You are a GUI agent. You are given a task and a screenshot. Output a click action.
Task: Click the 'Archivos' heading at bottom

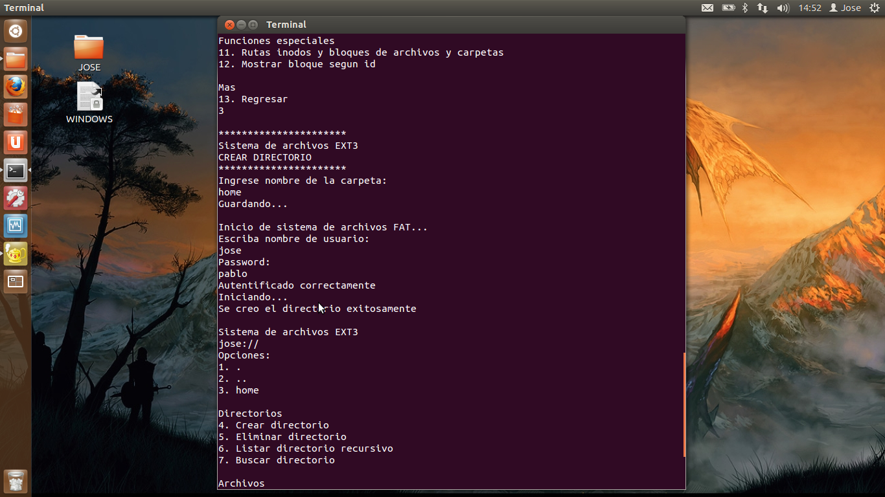242,483
